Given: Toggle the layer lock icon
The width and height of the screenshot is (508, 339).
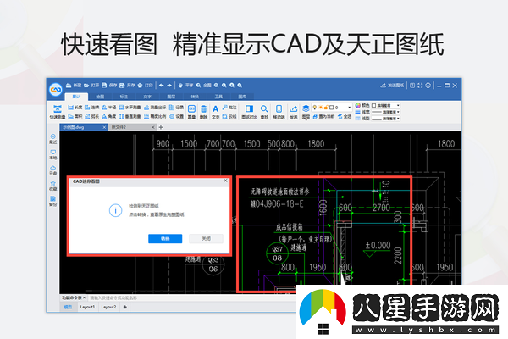Looking at the screenshot, I should pos(326,107).
